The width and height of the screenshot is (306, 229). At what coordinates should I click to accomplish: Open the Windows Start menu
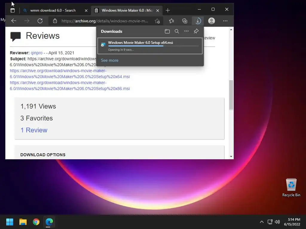point(10,222)
